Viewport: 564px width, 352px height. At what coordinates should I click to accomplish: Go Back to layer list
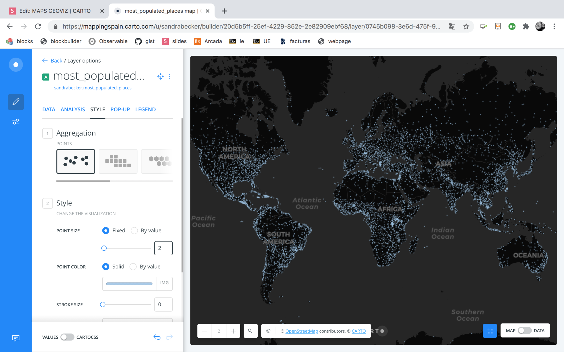[56, 60]
